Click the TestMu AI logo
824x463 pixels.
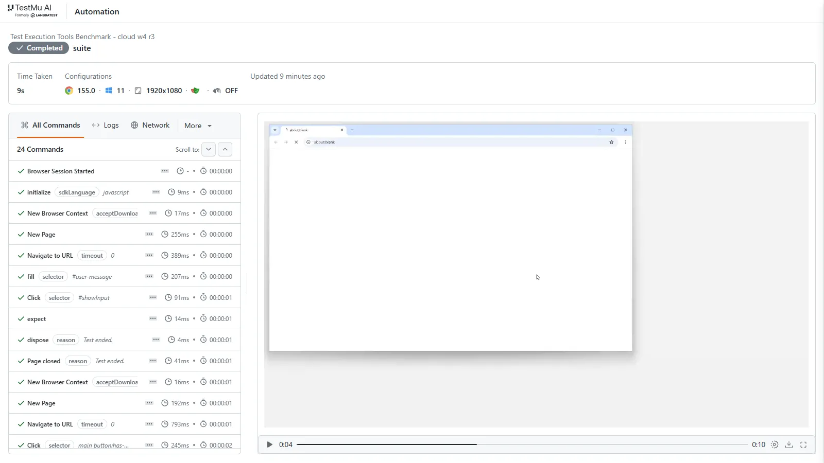point(32,10)
